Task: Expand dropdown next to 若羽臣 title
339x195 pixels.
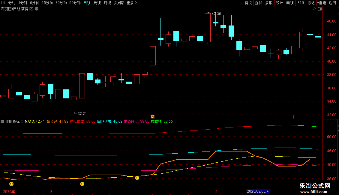Action: click(x=37, y=9)
